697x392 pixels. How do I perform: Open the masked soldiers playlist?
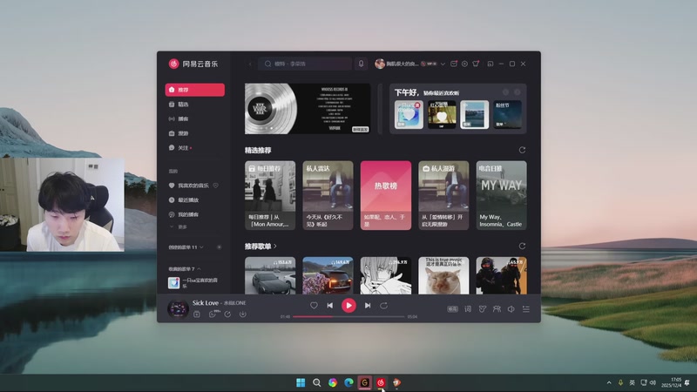coord(502,275)
